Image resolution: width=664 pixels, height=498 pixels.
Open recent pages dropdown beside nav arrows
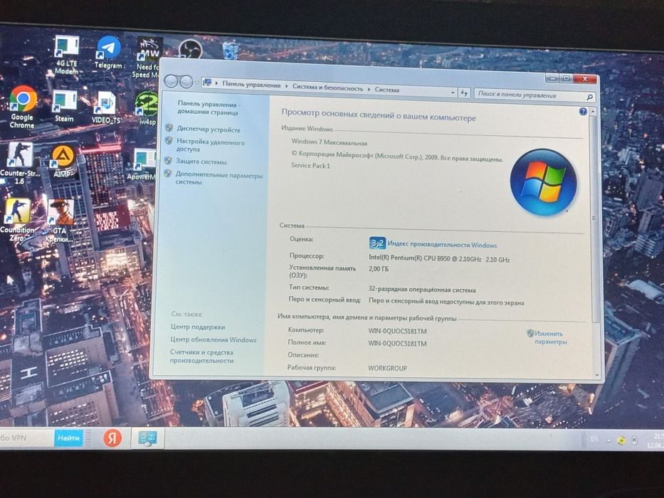point(197,82)
